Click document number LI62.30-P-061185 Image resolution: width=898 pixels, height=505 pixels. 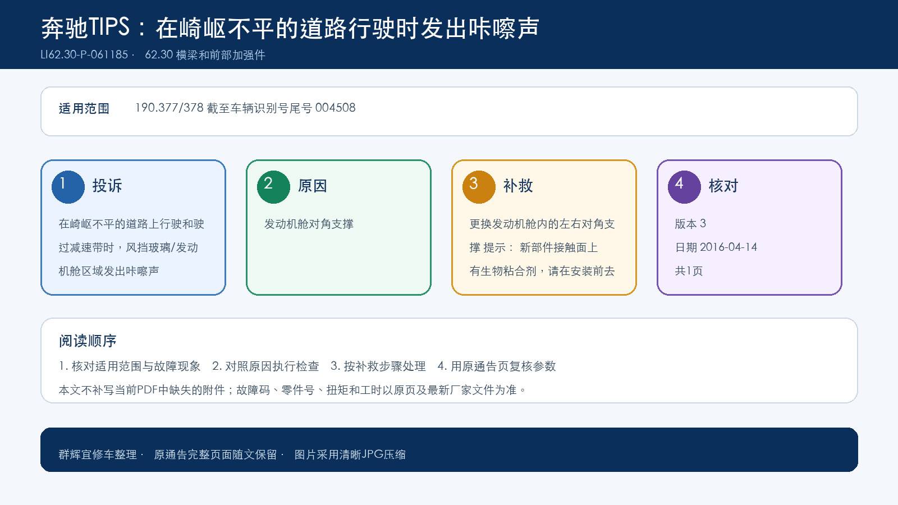pos(84,55)
